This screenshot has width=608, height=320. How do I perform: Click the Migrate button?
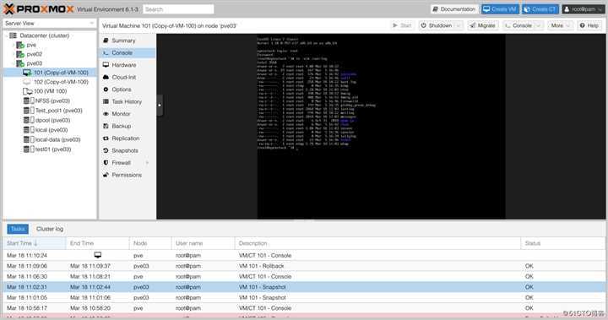point(482,25)
